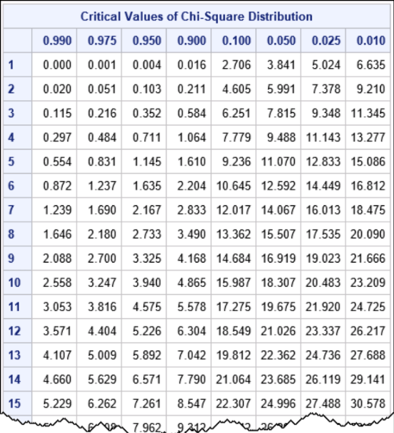Select cell value 30.578
The image size is (394, 433).
point(368,404)
